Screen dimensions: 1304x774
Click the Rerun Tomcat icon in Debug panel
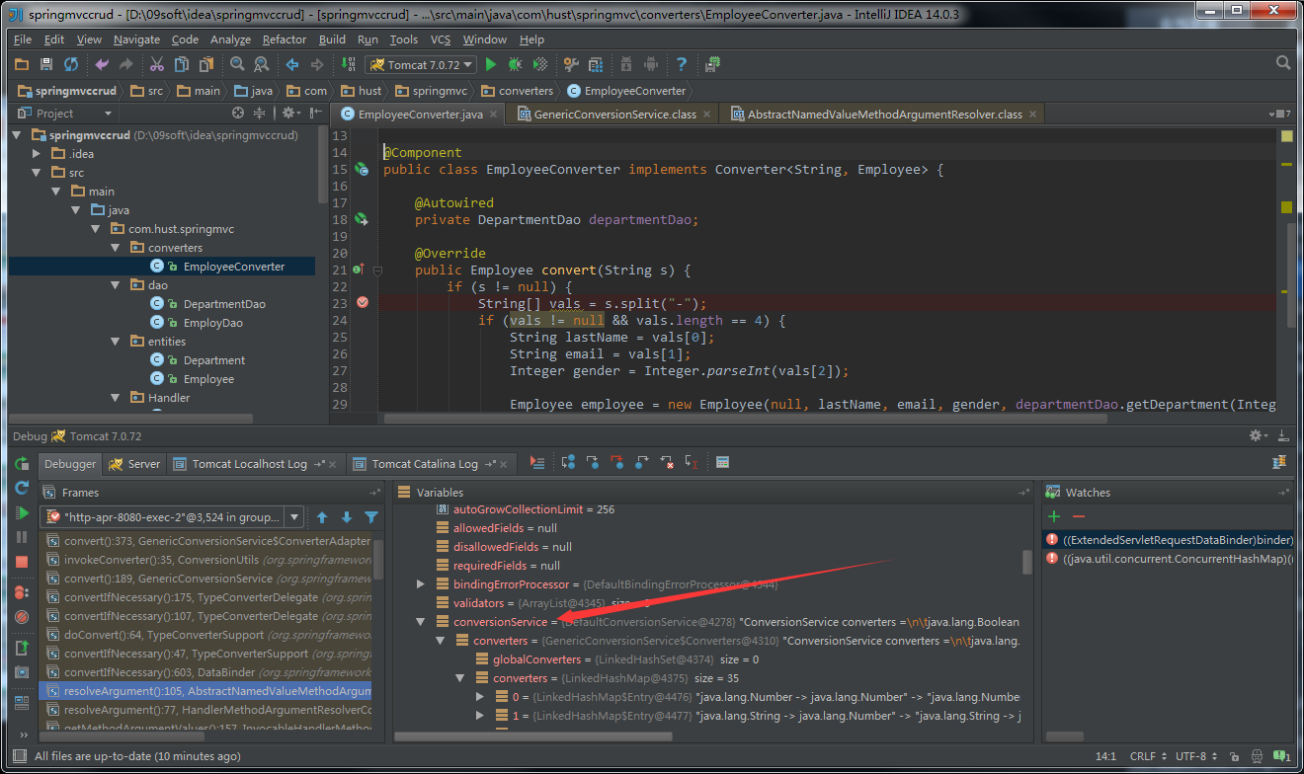[22, 464]
